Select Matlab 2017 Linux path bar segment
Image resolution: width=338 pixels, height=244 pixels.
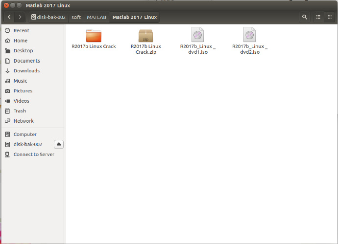[x=135, y=17]
